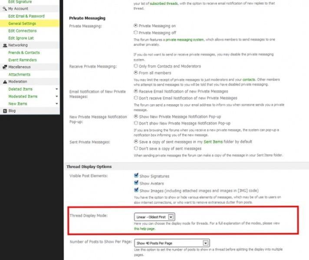Screen dimensions: 309x260
Task: Open General Settings in sidebar
Action: click(22, 23)
